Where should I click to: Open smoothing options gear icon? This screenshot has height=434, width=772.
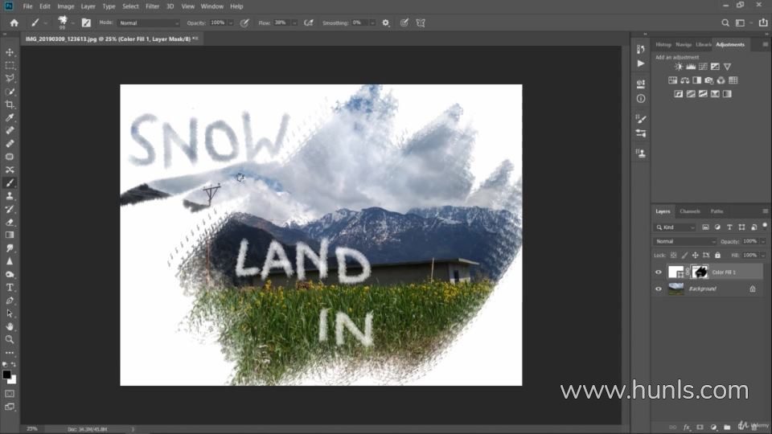[385, 23]
